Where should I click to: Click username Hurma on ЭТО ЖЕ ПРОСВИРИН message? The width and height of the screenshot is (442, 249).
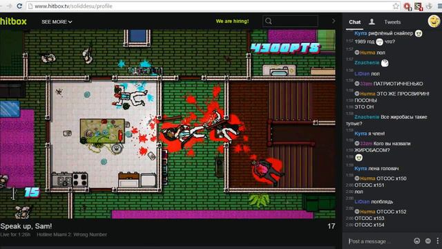(367, 94)
